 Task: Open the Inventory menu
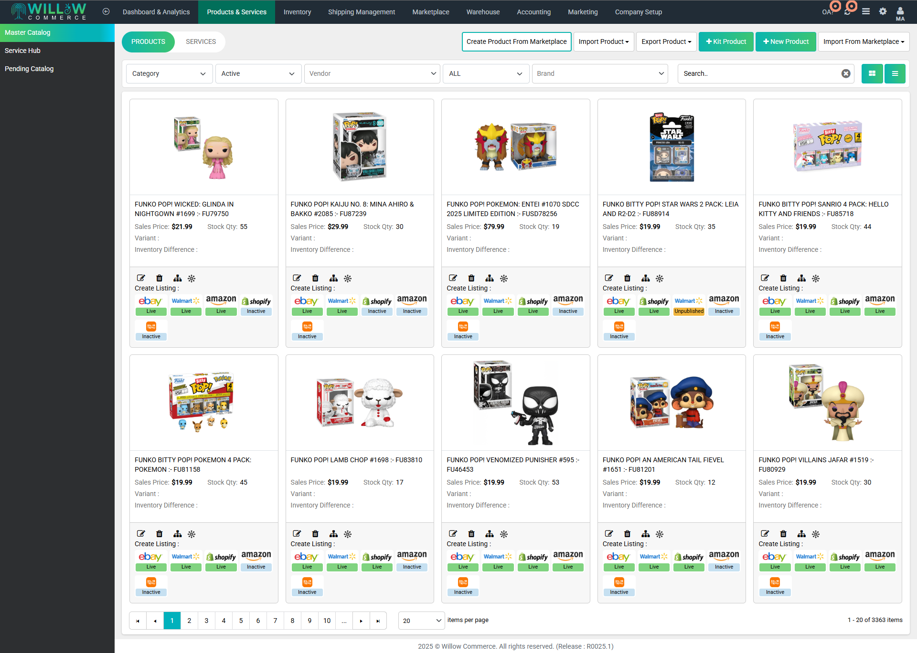(297, 12)
